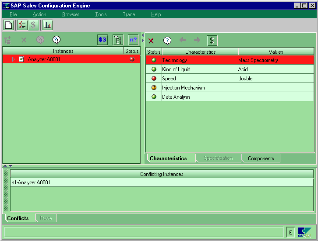Click the Mass Spectrometry value cell
Viewport: 318px width, 241px height.
(276, 60)
